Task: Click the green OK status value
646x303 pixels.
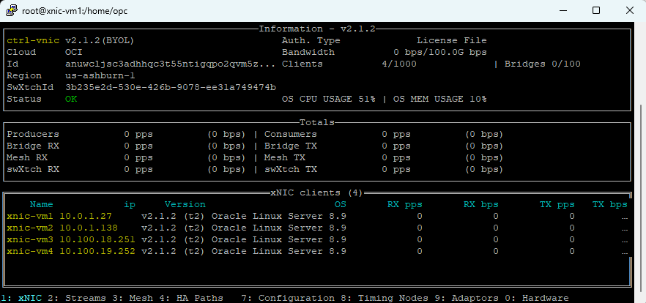Action: [x=71, y=100]
